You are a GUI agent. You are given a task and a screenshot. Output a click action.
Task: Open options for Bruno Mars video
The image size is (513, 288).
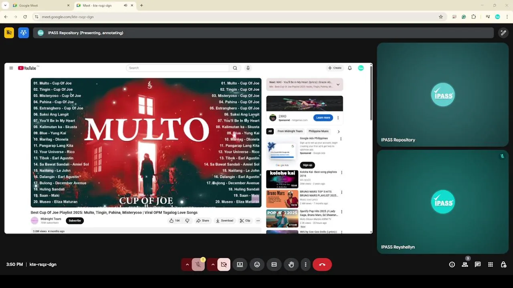(341, 192)
